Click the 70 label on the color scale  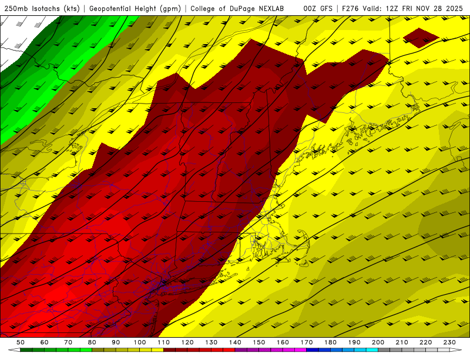(x=68, y=342)
